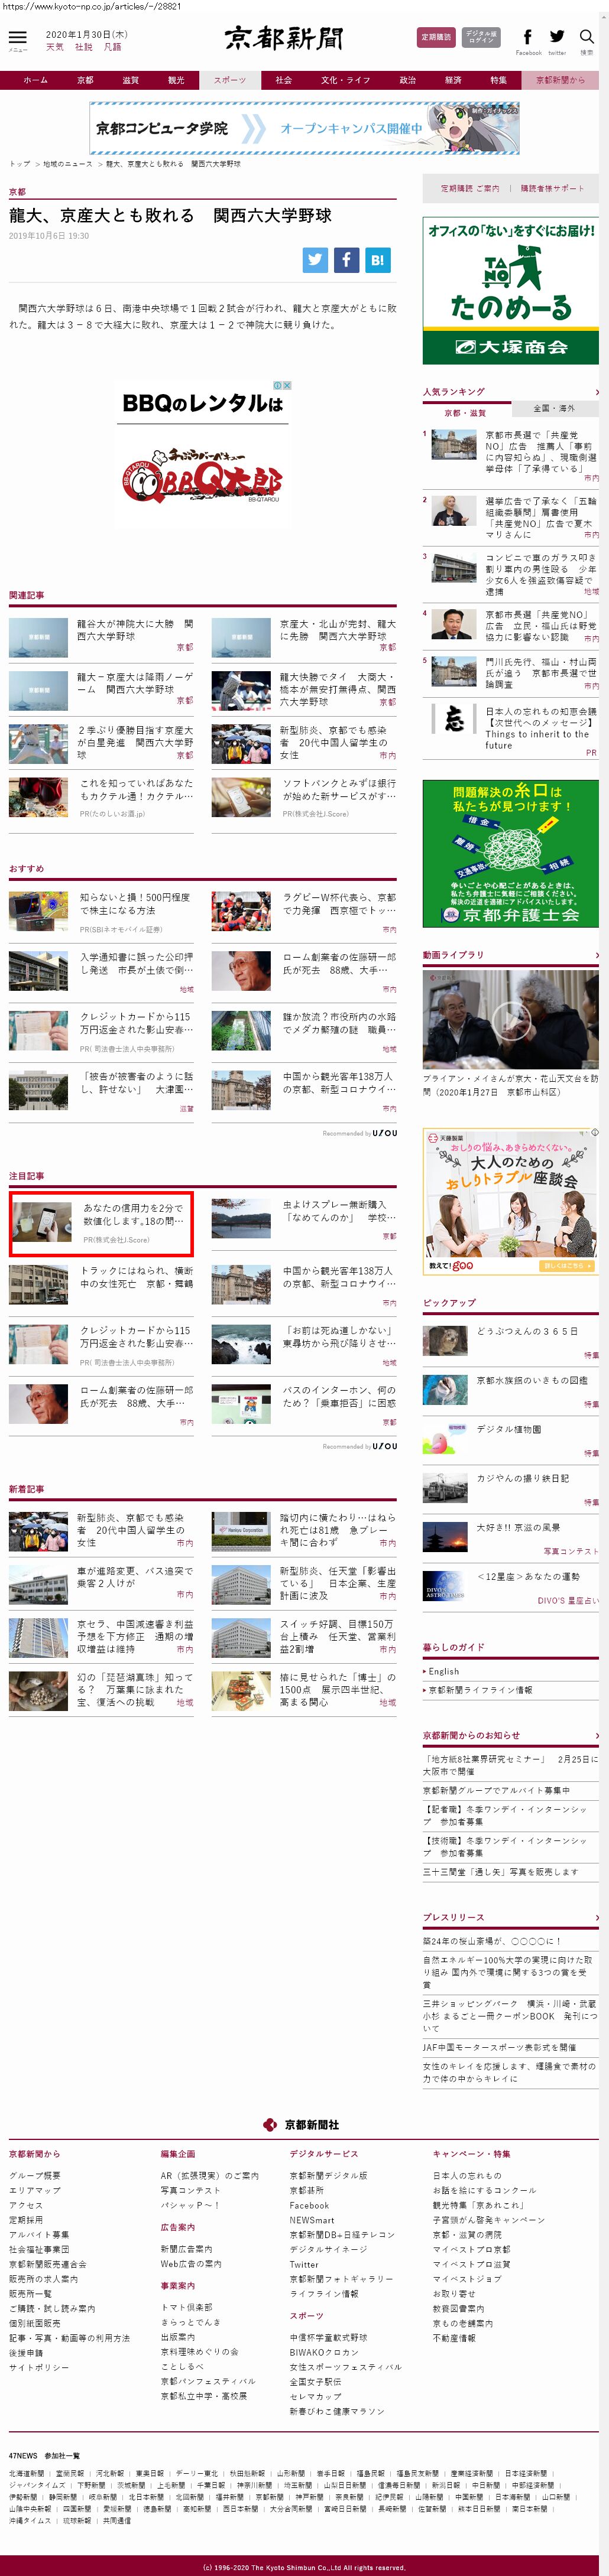Open ranking article コンビニで車のガラス叩き割り
The height and width of the screenshot is (2576, 609).
(540, 574)
